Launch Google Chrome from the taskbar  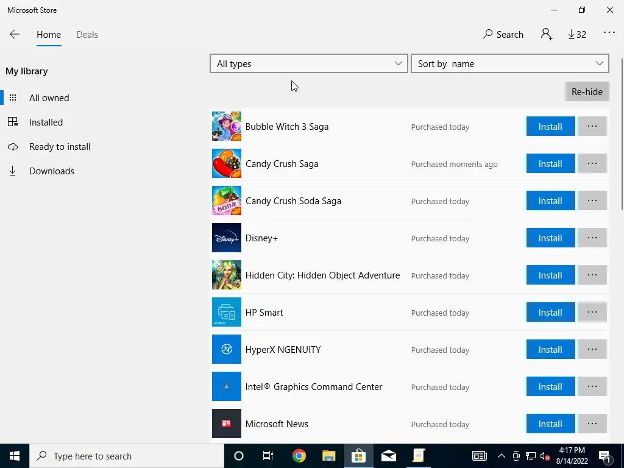pyautogui.click(x=299, y=456)
